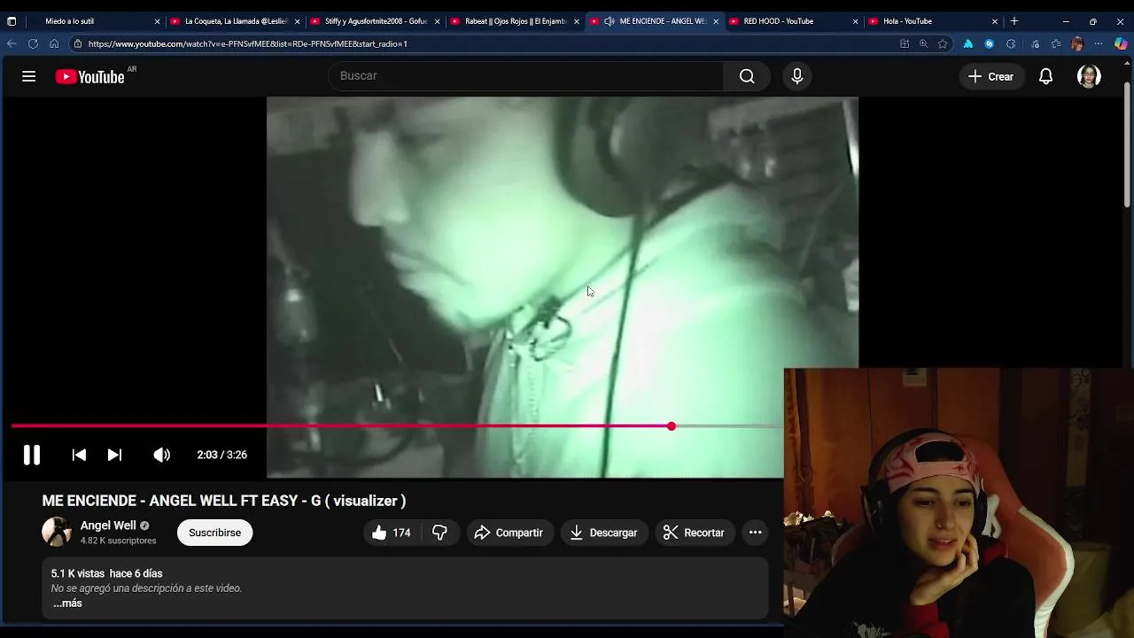1134x638 pixels.
Task: Go to the browser home page
Action: (54, 43)
